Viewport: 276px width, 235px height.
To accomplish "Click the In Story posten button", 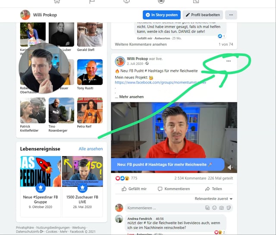I will tap(162, 15).
